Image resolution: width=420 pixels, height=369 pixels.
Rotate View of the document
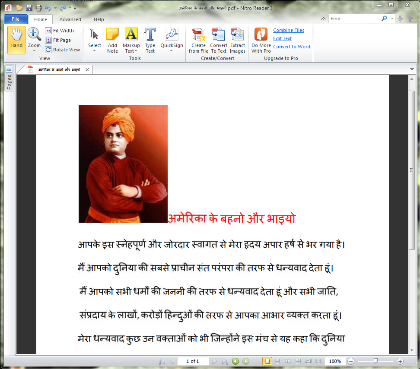point(63,50)
